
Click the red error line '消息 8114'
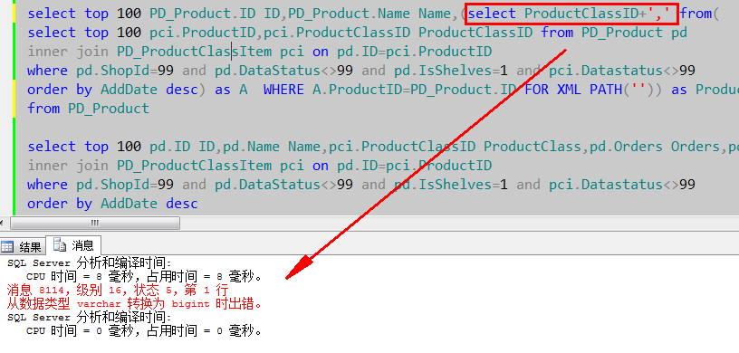(118, 290)
